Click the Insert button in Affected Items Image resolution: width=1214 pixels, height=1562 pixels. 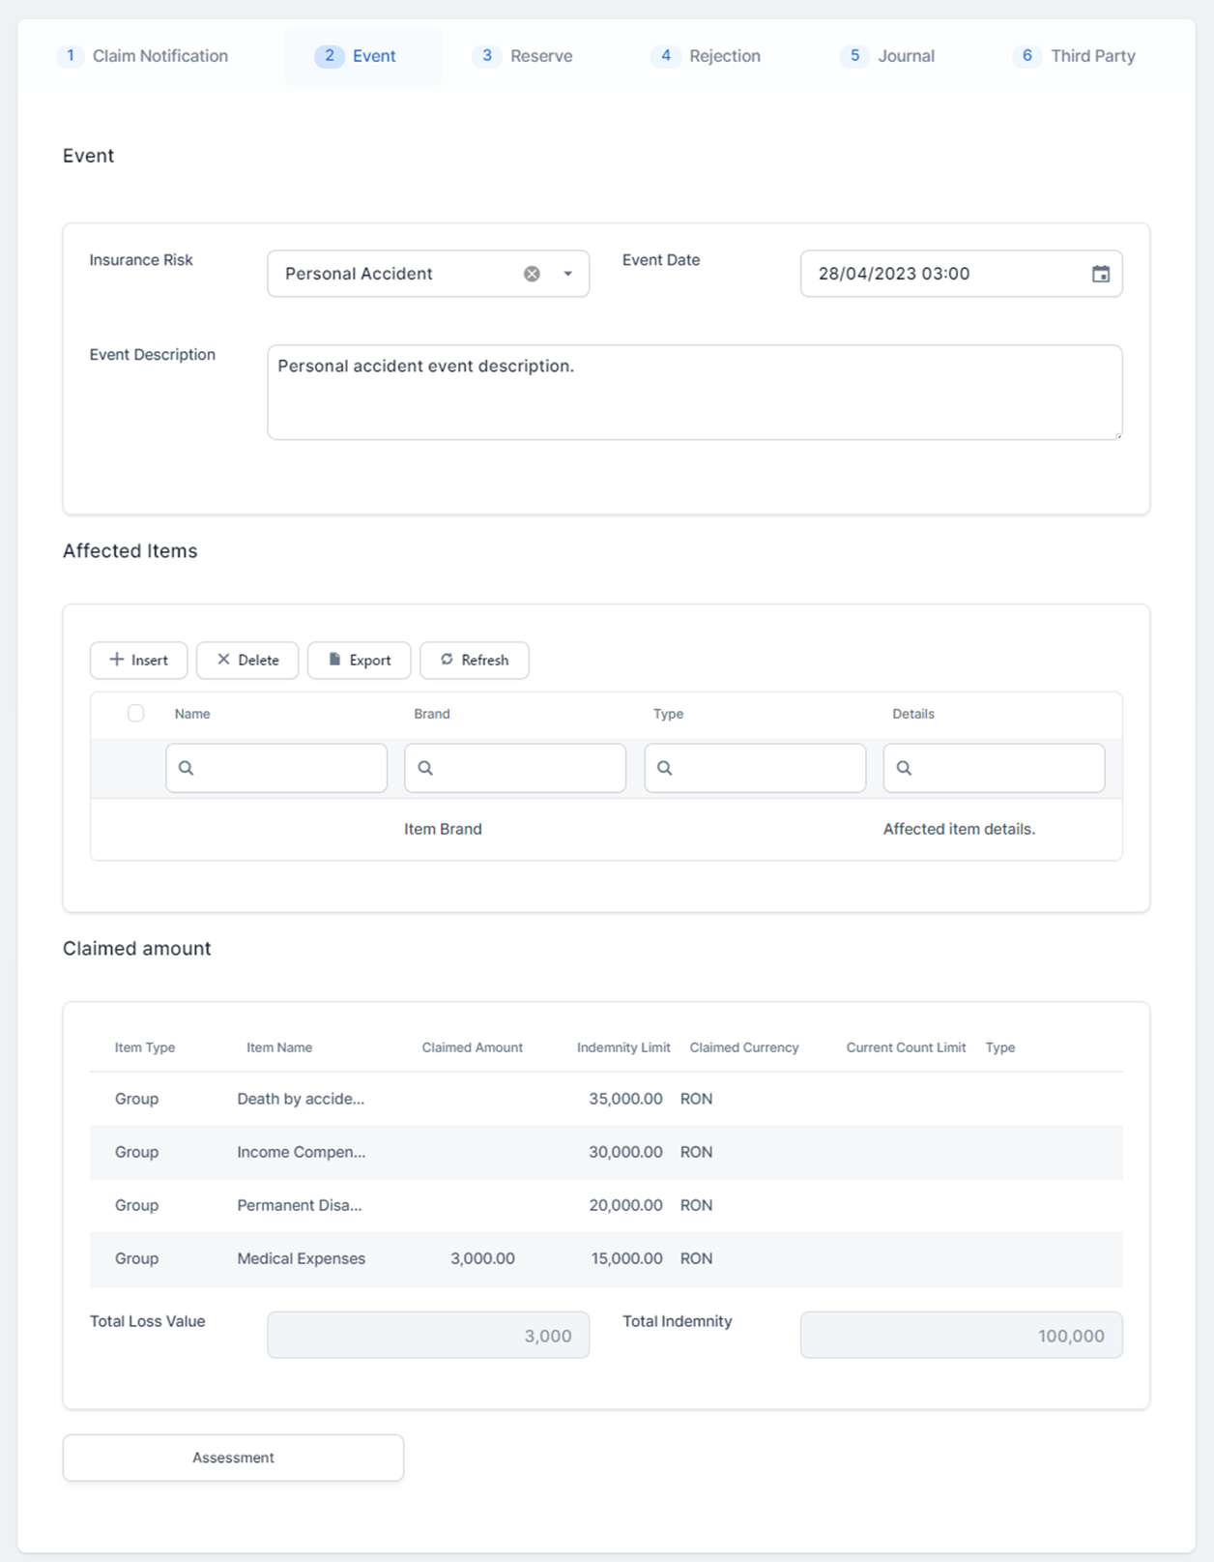click(x=139, y=660)
